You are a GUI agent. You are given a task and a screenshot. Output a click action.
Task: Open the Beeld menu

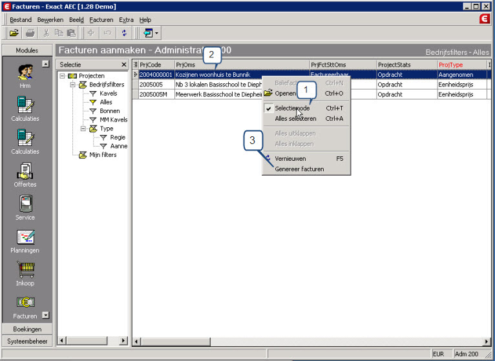(x=76, y=20)
